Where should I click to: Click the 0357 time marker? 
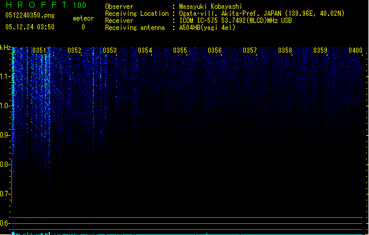click(250, 51)
